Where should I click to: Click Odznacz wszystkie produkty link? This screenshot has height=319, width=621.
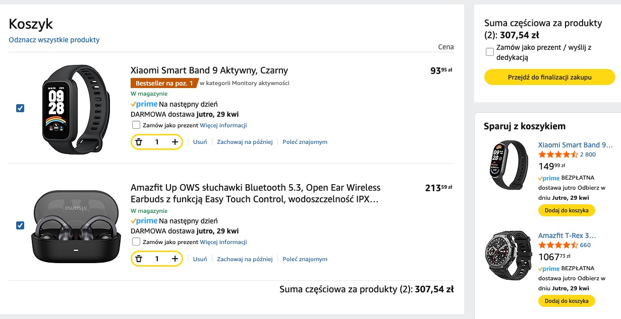(x=54, y=40)
